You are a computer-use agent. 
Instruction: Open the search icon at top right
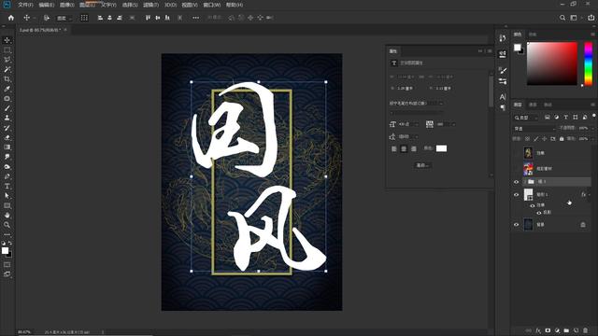[x=562, y=18]
